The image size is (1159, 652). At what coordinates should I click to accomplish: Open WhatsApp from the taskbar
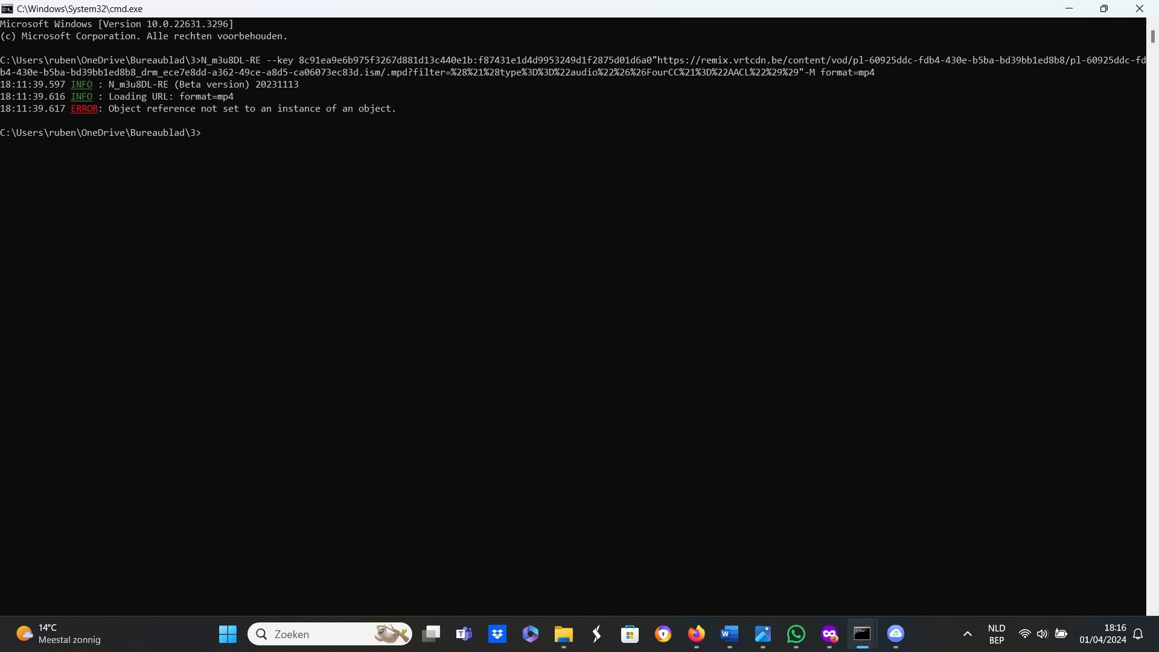tap(796, 634)
